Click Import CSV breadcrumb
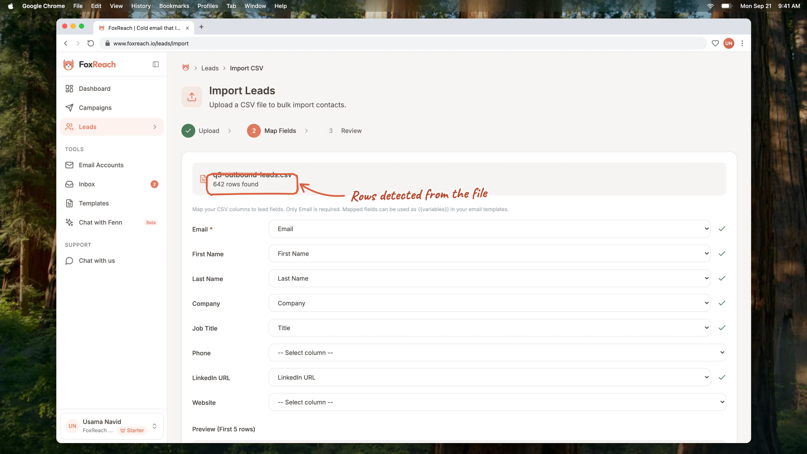 [x=247, y=68]
